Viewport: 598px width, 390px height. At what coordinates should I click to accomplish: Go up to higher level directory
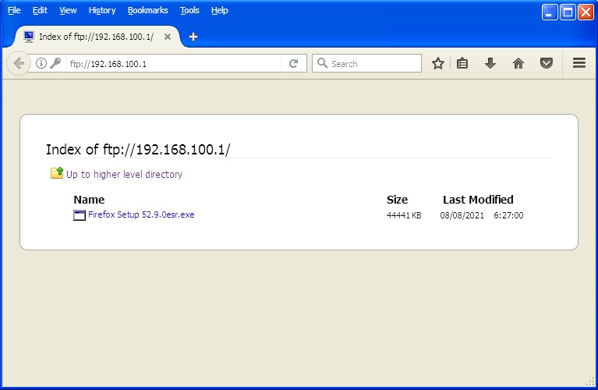124,175
